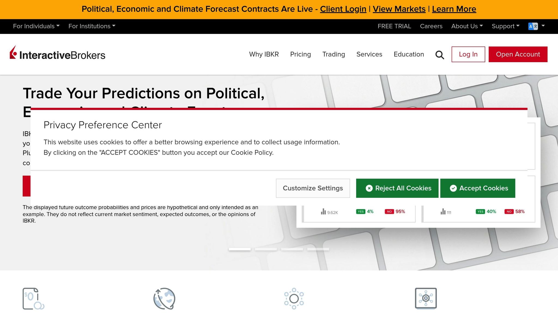Click the Customize Settings button
558x313 pixels.
(313, 188)
